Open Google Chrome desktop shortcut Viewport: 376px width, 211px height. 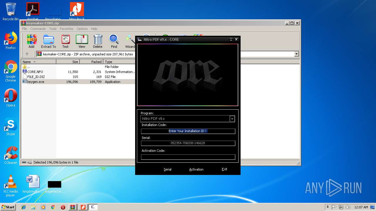[x=11, y=71]
